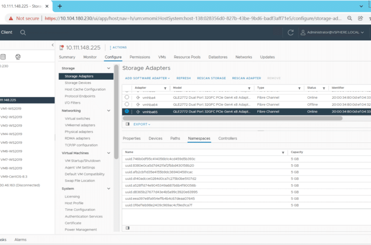371x245 pixels.
Task: Collapse the left navigation panel arrow
Action: pyautogui.click(x=52, y=45)
